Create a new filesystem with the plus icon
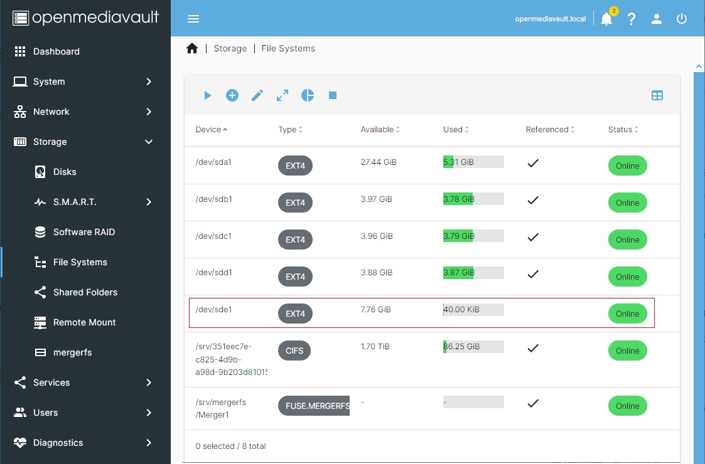 click(x=232, y=95)
